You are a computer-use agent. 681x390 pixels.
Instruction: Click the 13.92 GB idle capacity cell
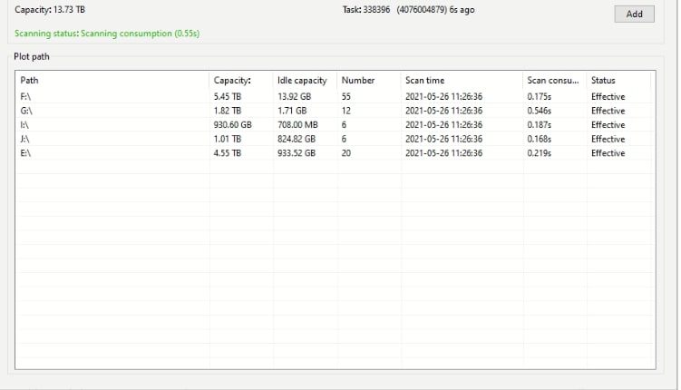[294, 96]
